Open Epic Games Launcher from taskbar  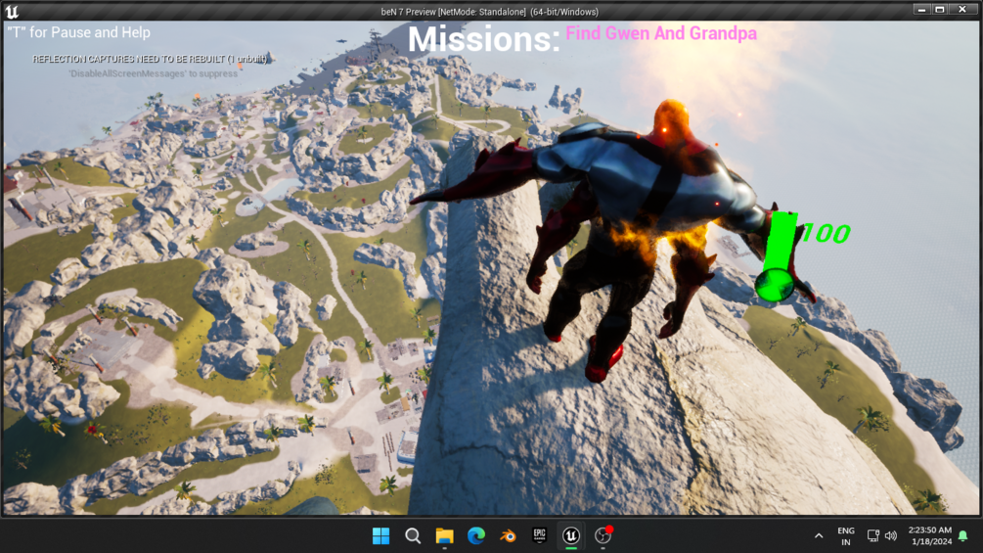[x=540, y=535]
